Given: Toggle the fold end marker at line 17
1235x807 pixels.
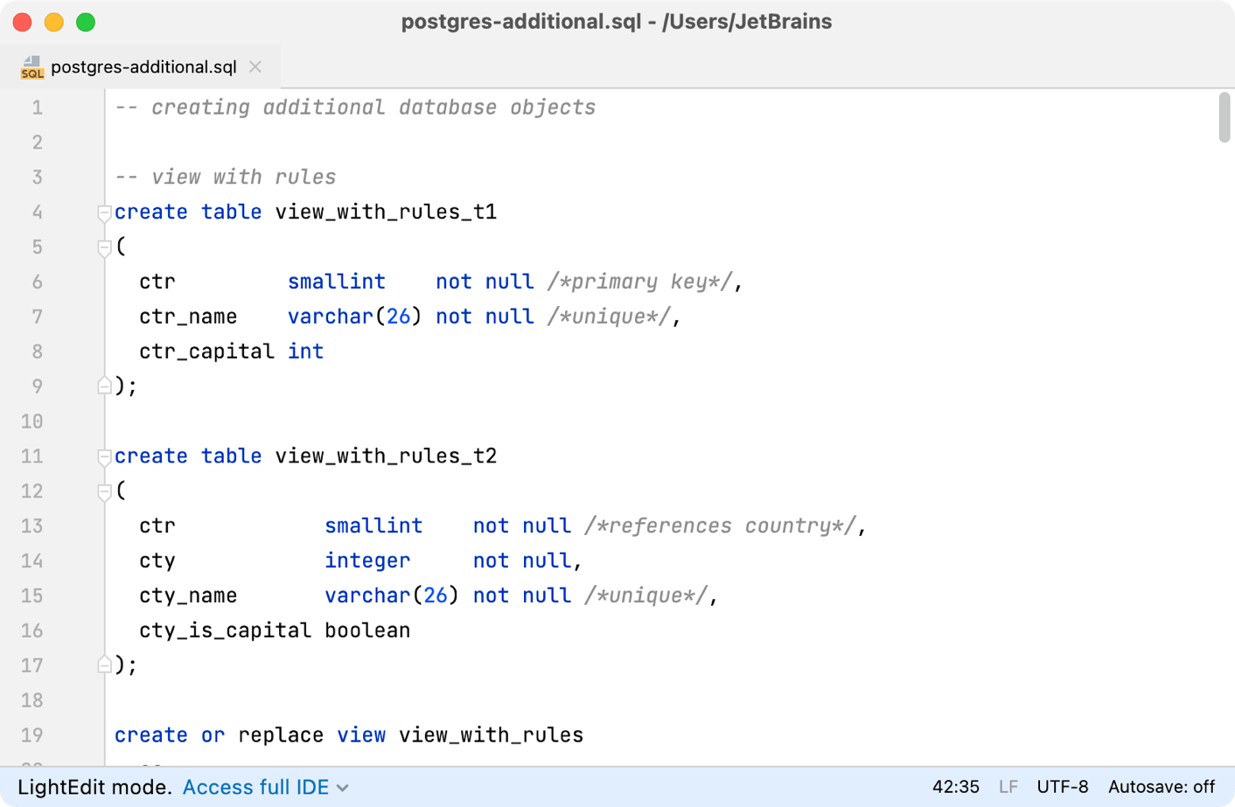Looking at the screenshot, I should click(x=104, y=664).
